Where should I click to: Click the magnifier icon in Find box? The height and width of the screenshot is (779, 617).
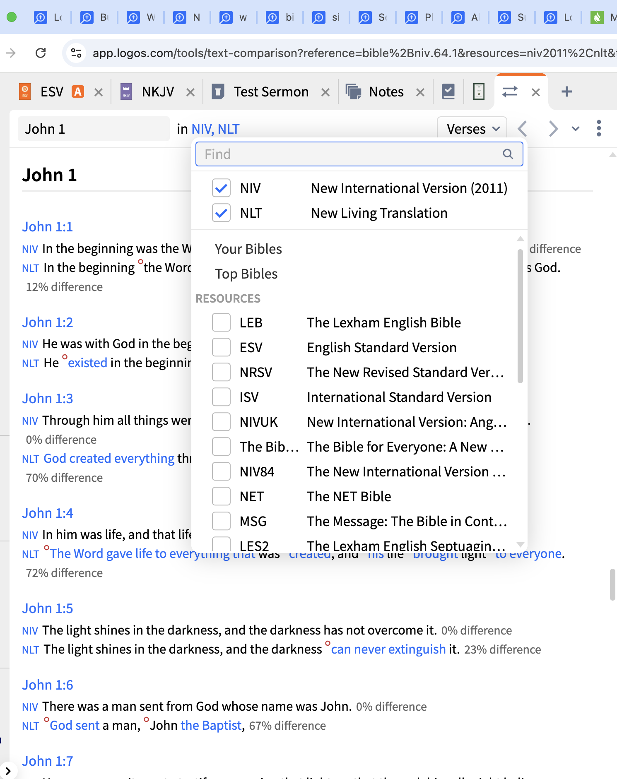pyautogui.click(x=508, y=154)
